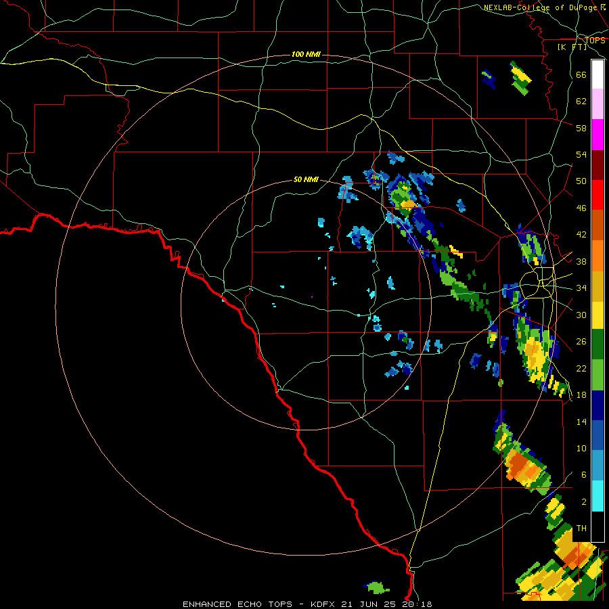This screenshot has height=609, width=609.
Task: Click legend value 54
Action: coord(581,154)
